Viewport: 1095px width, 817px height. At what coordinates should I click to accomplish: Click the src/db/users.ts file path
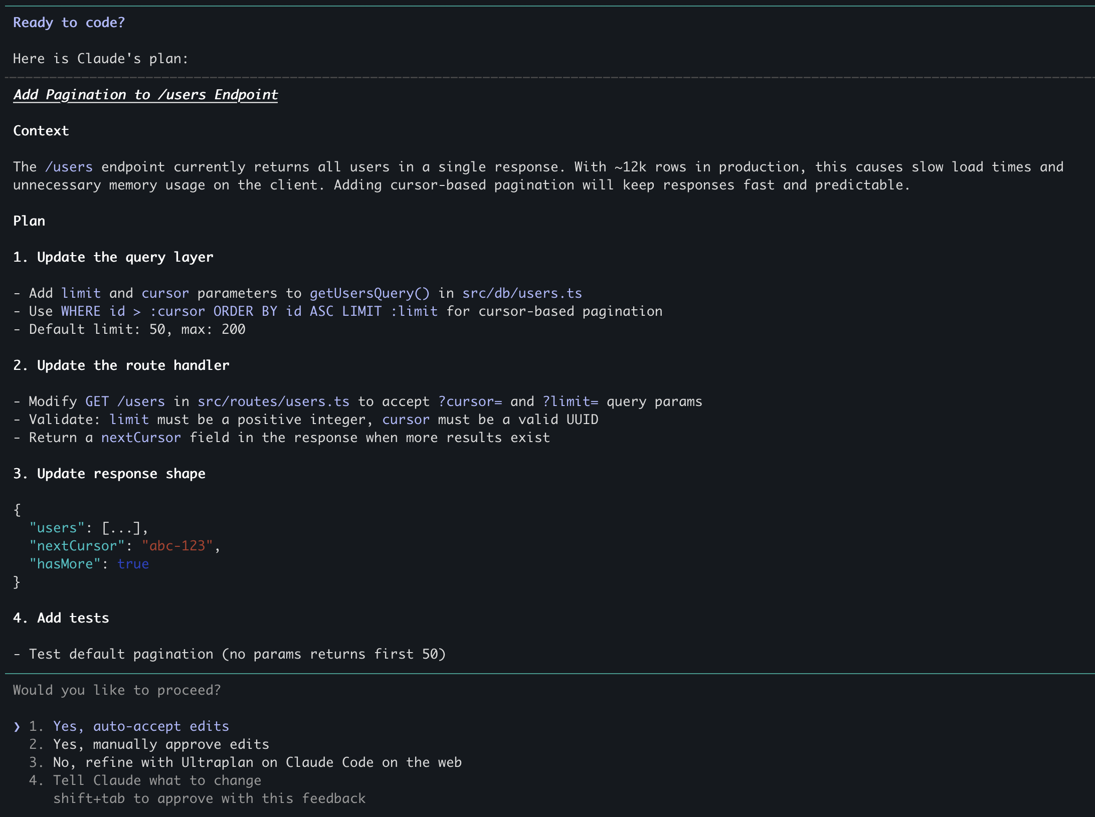click(521, 293)
